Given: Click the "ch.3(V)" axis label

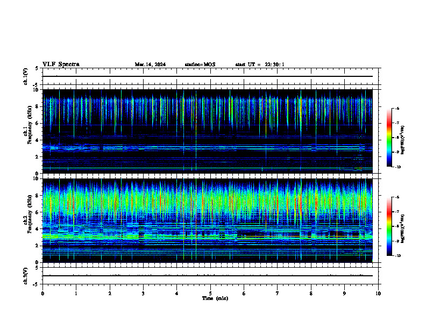Looking at the screenshot, I should [x=26, y=276].
